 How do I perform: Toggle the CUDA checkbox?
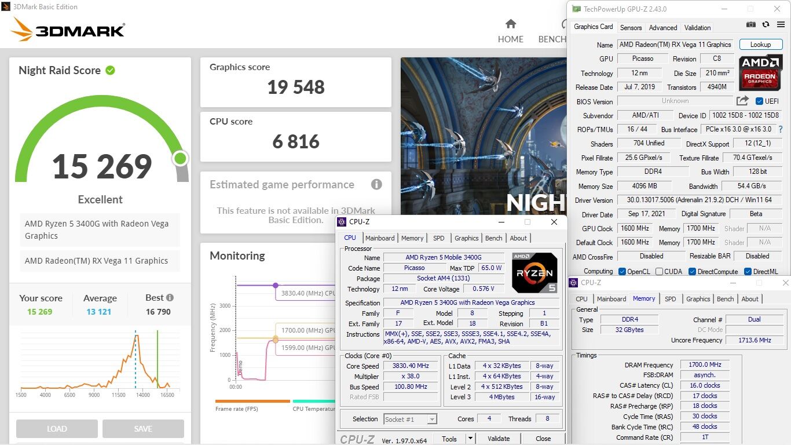(x=658, y=271)
